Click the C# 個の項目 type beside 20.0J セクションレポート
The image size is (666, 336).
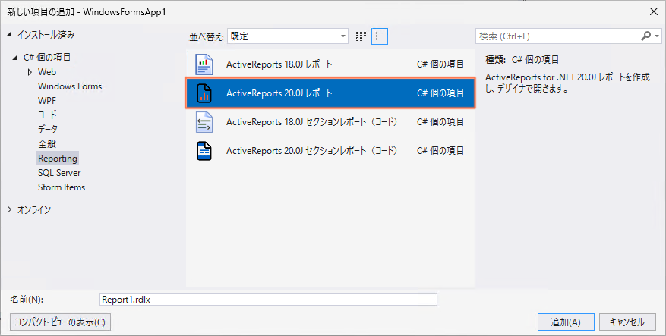click(440, 151)
